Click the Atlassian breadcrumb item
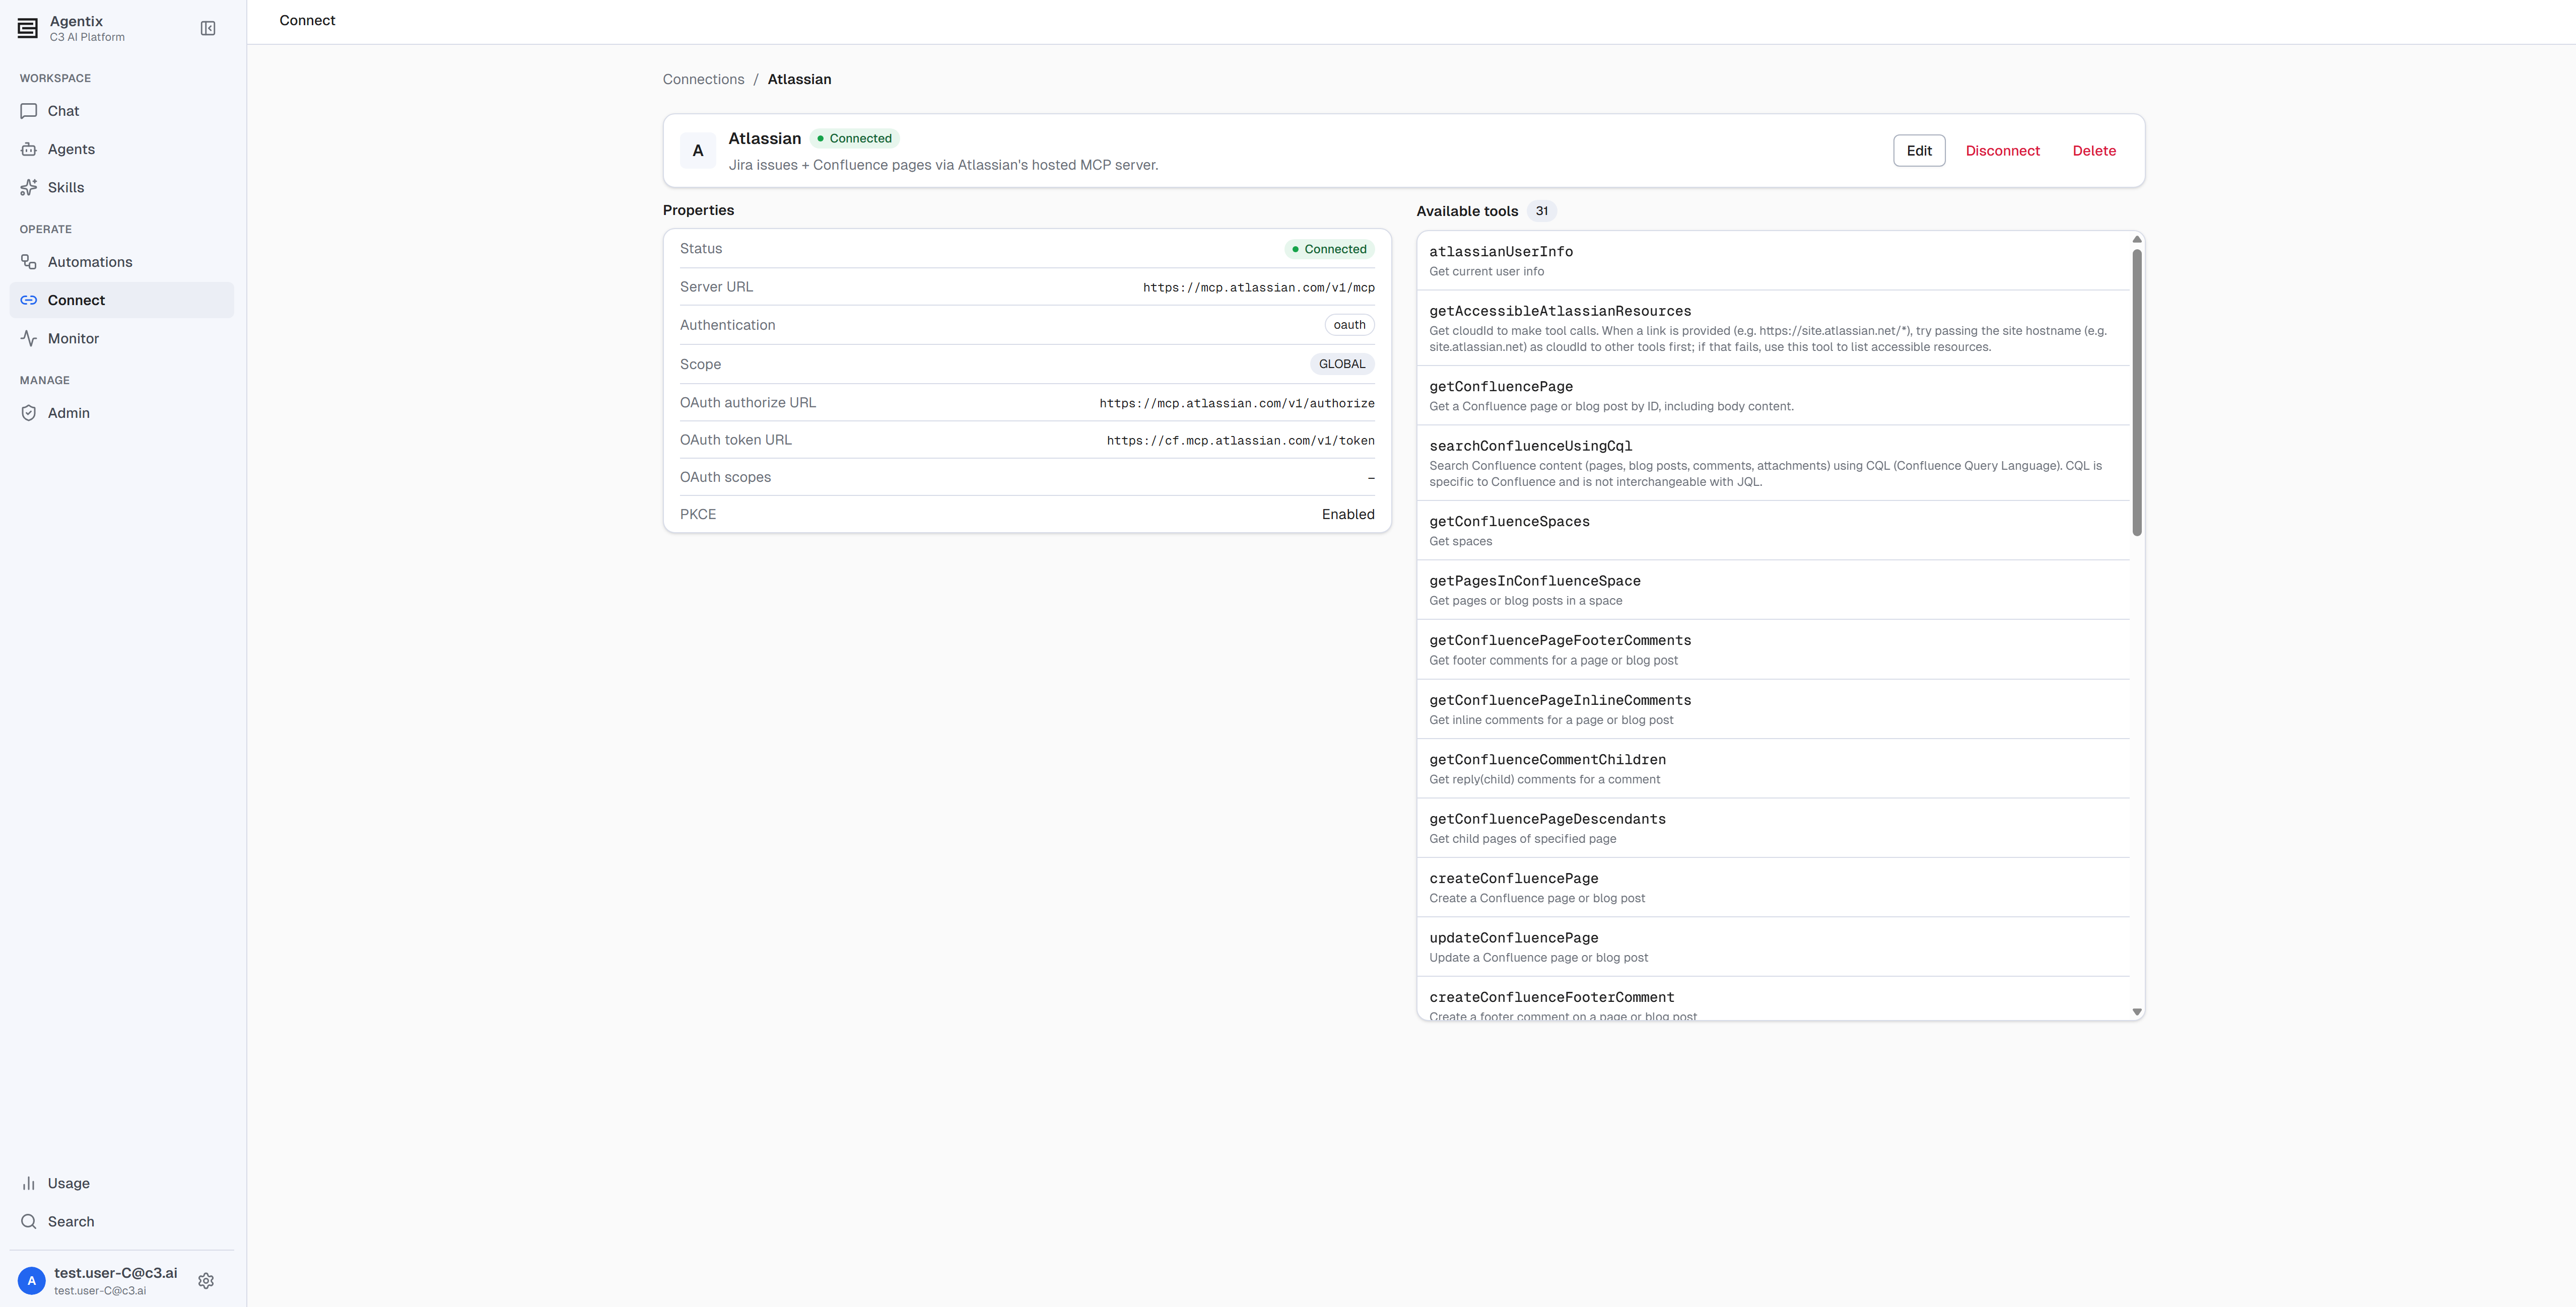 tap(799, 79)
